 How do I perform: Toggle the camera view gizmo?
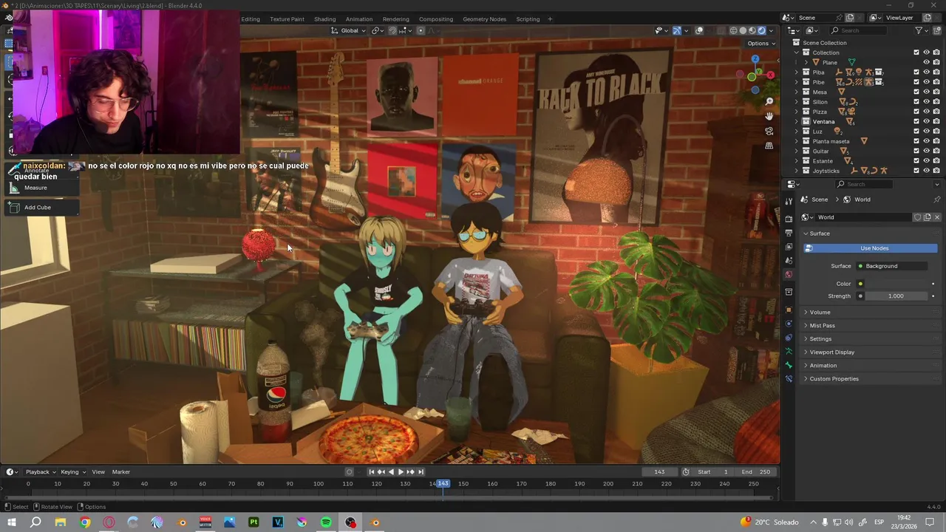pos(769,131)
